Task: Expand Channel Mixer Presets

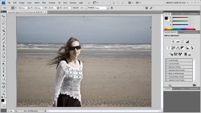Action: pos(167,77)
